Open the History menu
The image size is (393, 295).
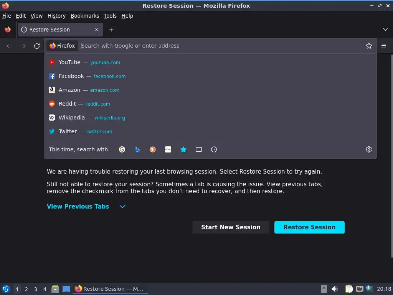pos(57,16)
